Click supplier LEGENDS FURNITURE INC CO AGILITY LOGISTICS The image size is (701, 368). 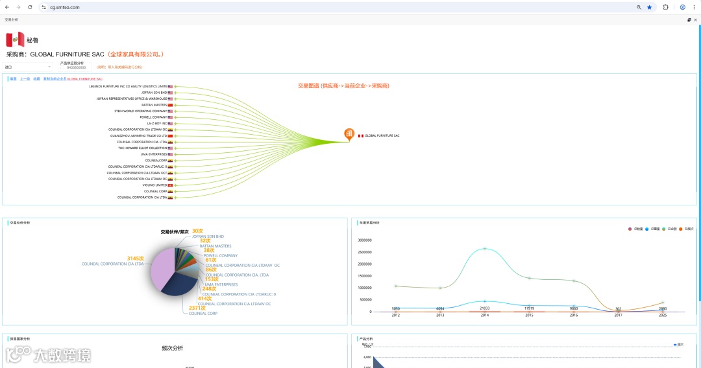tap(128, 87)
